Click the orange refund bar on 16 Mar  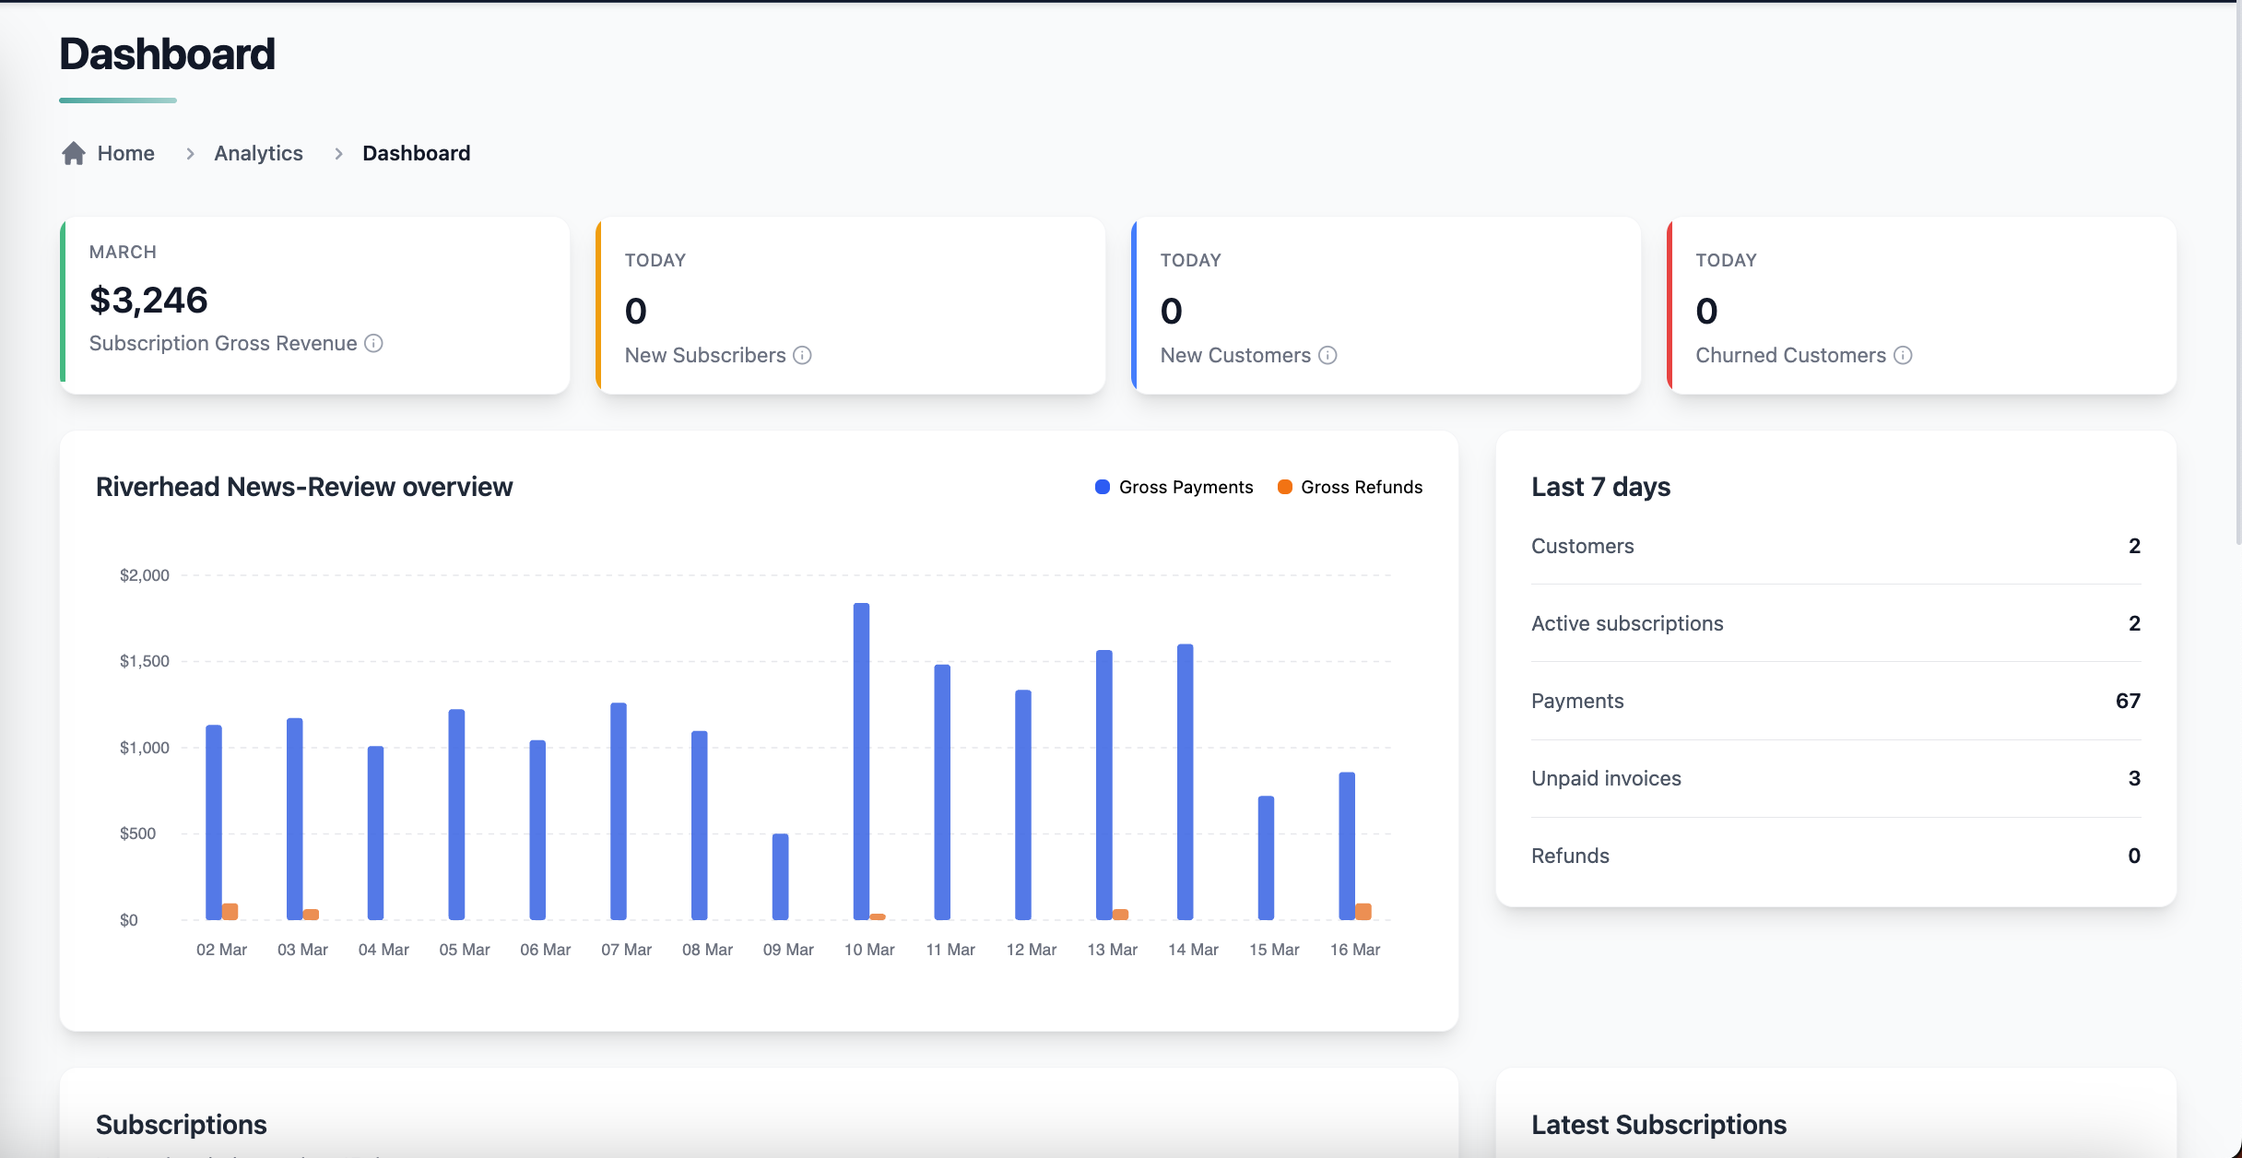pyautogui.click(x=1363, y=911)
